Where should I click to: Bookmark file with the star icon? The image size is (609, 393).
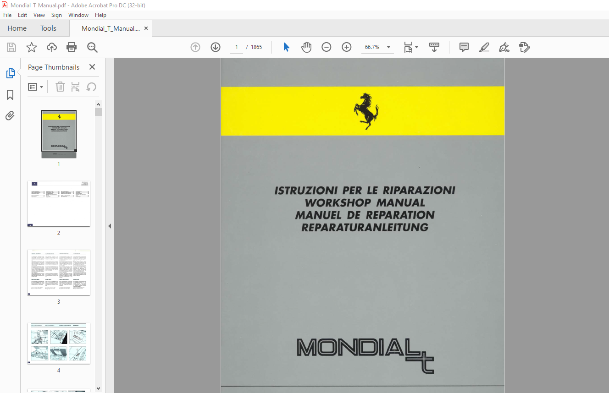click(x=31, y=47)
